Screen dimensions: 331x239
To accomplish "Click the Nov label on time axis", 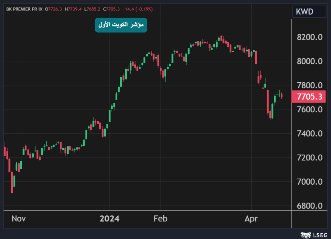I will [x=19, y=219].
